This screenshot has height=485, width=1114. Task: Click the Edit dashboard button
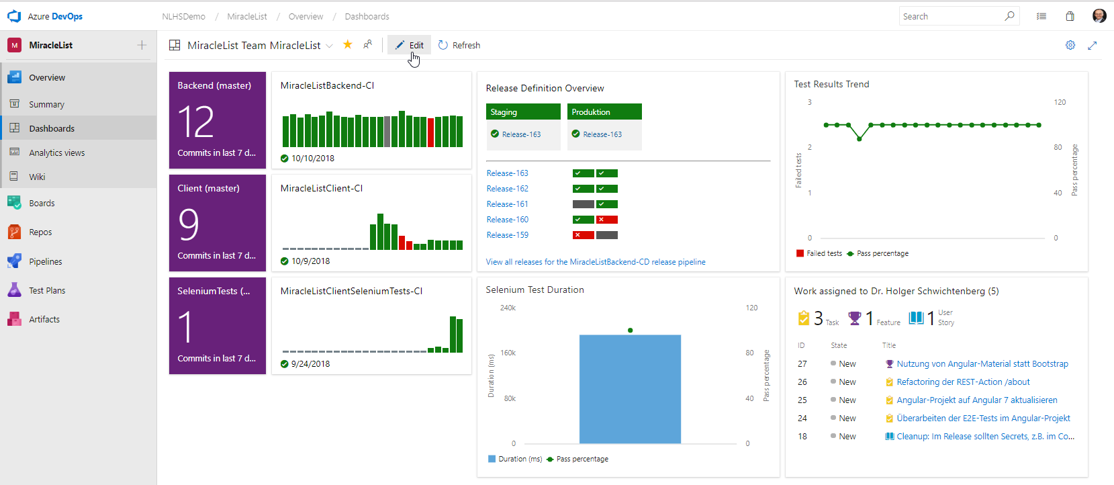(x=410, y=45)
